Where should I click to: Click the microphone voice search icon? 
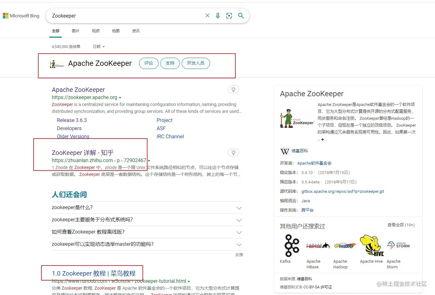218,16
